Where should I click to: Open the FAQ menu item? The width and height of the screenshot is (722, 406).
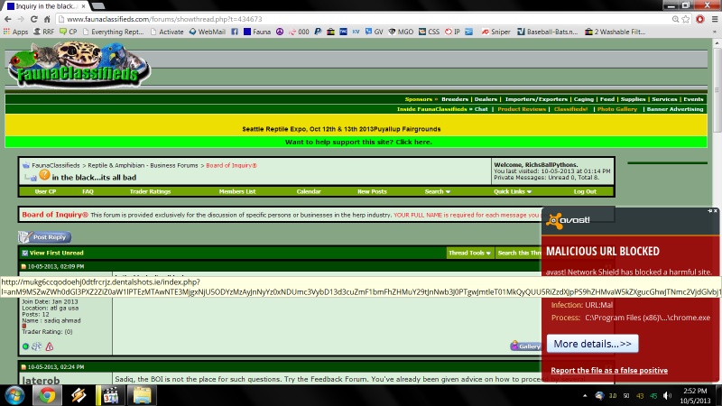[x=88, y=191]
